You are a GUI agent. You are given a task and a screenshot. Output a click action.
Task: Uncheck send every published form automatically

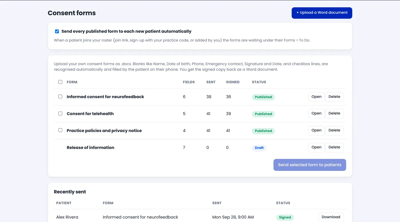point(57,31)
